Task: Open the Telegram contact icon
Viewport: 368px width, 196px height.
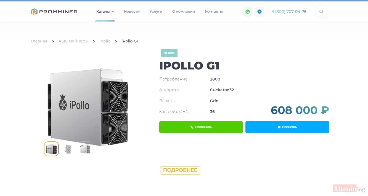Action: pyautogui.click(x=260, y=12)
